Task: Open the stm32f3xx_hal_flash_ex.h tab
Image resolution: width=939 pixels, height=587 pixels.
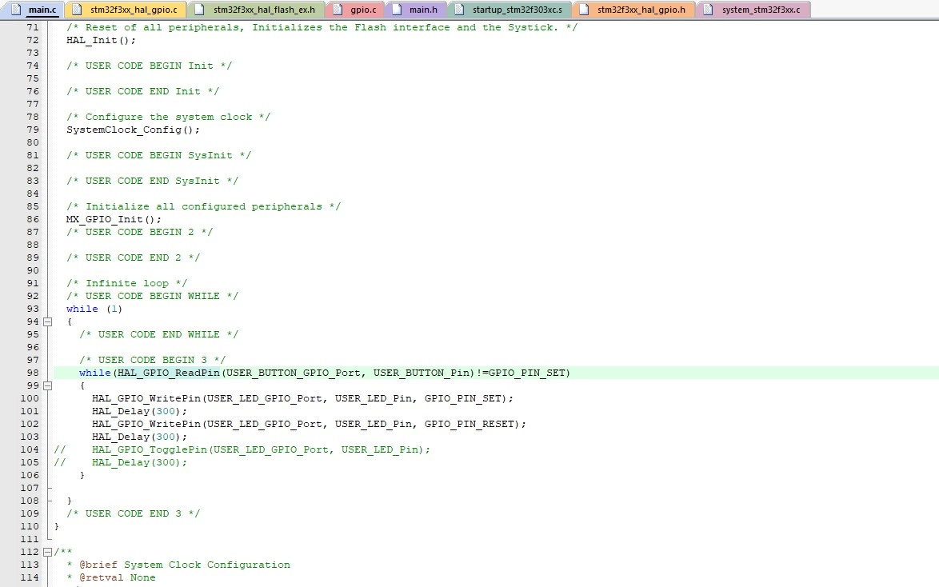Action: (256, 10)
